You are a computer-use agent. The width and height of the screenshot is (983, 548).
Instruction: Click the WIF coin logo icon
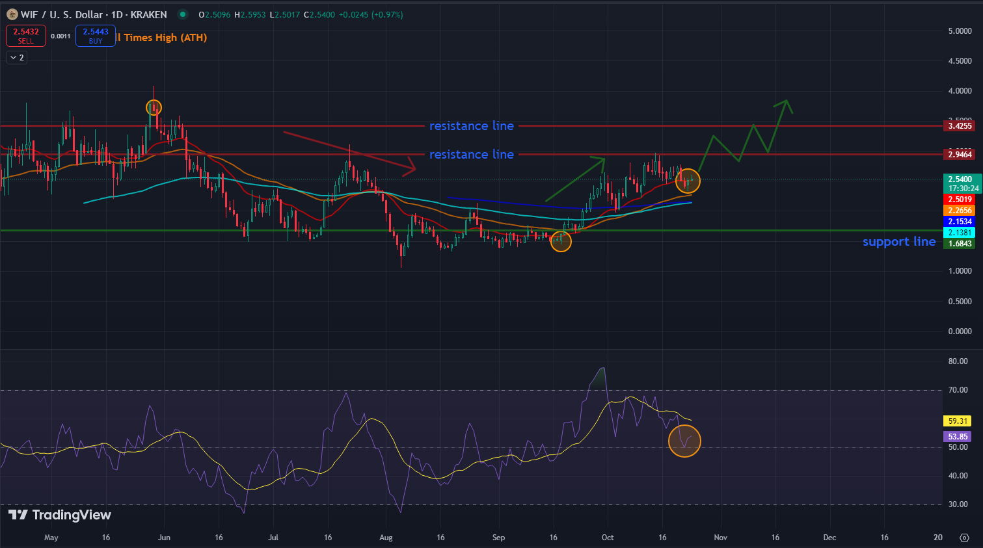click(x=12, y=14)
